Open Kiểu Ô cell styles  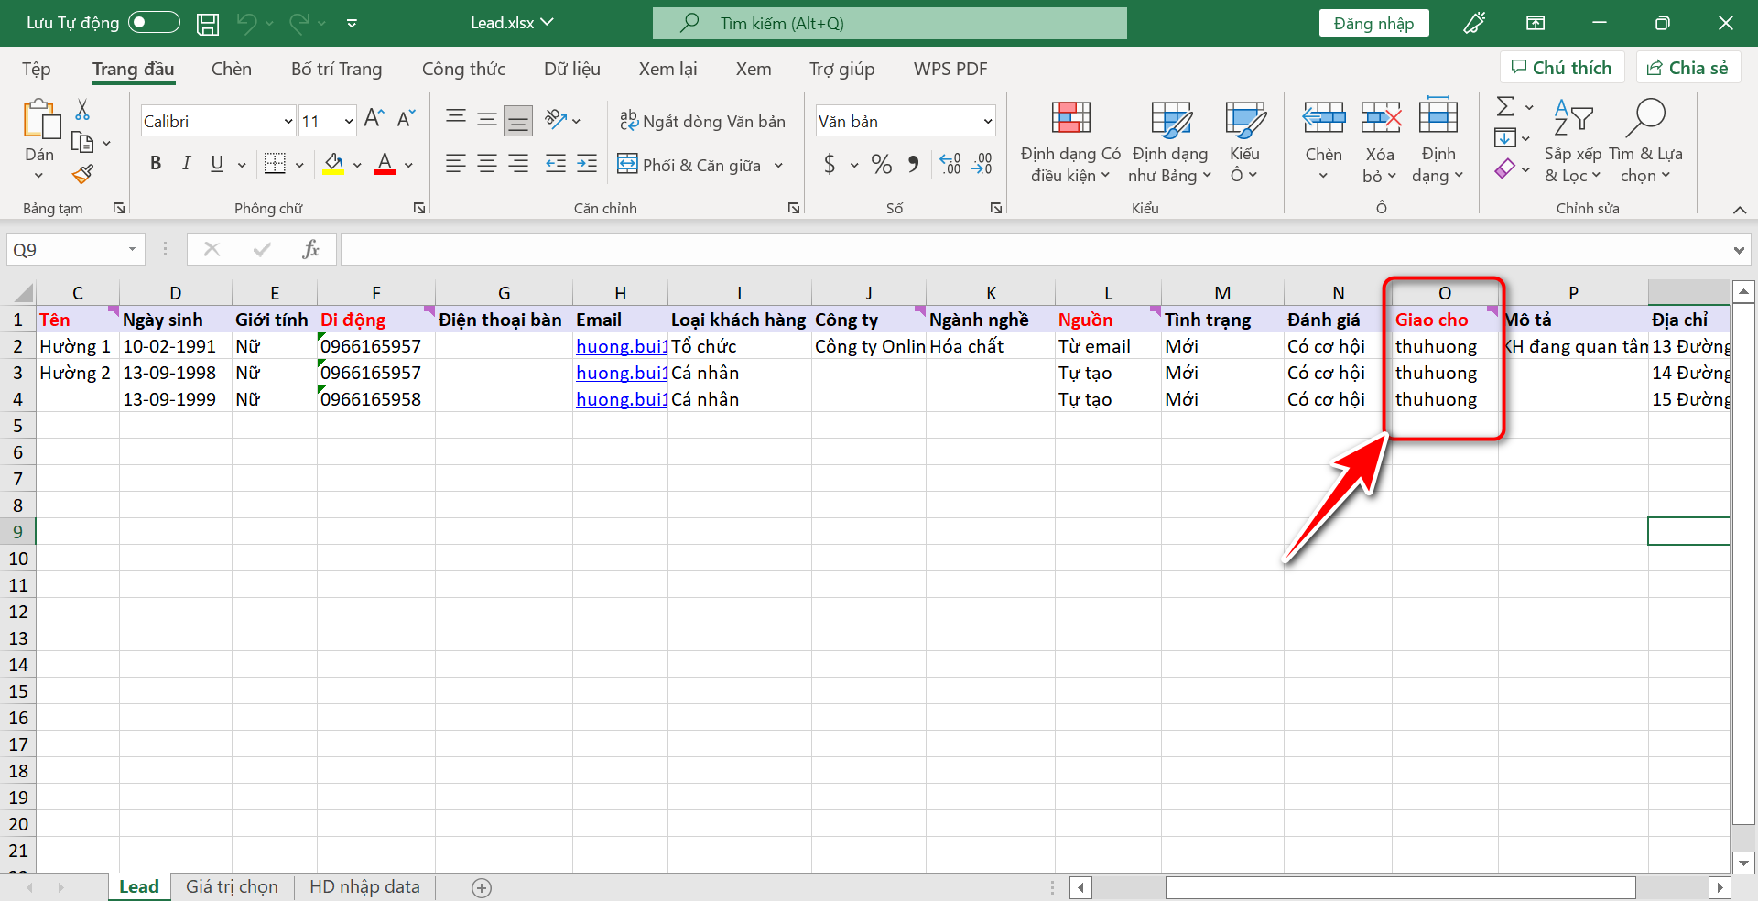[1244, 142]
